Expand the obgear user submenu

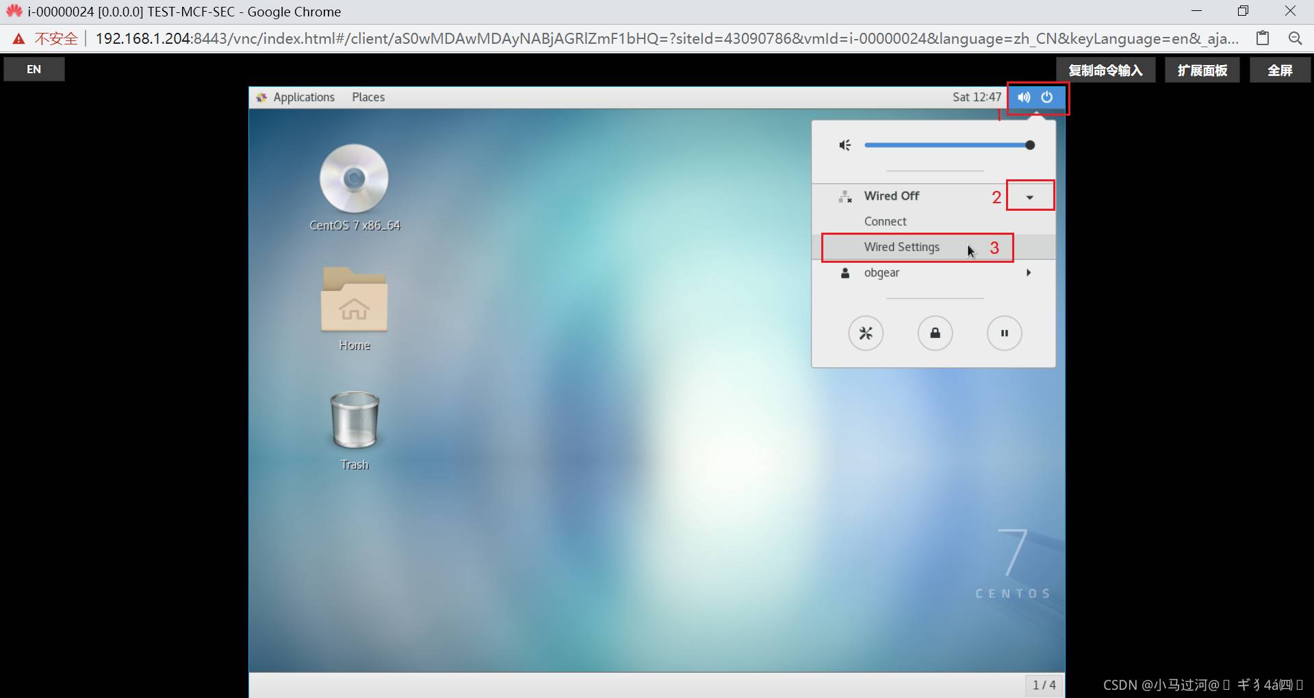pos(1028,272)
